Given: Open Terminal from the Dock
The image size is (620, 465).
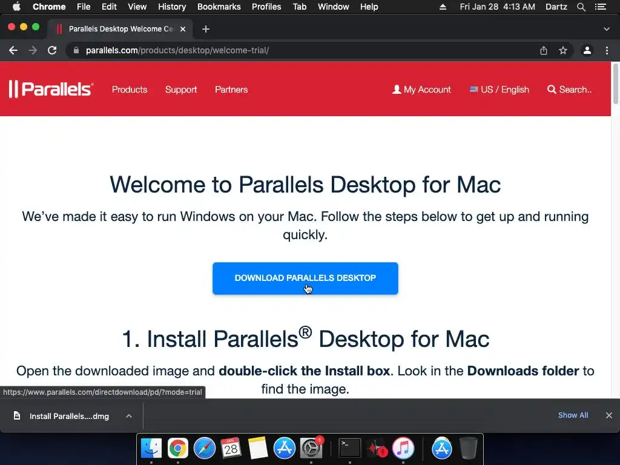Looking at the screenshot, I should (x=349, y=448).
